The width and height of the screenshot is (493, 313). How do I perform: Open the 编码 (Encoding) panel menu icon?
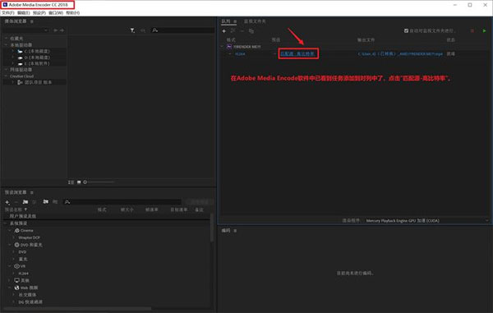coord(235,231)
